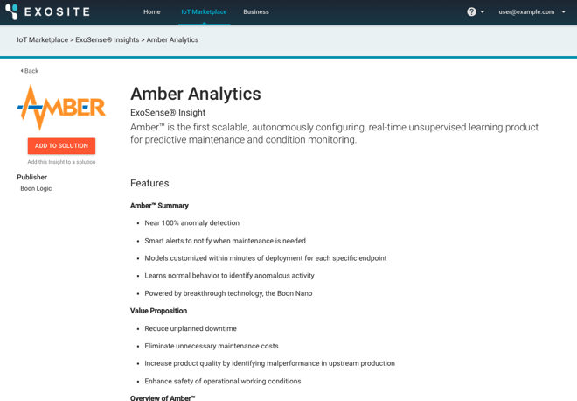Open the Business tab
Viewport: 577px width, 401px height.
(x=256, y=11)
